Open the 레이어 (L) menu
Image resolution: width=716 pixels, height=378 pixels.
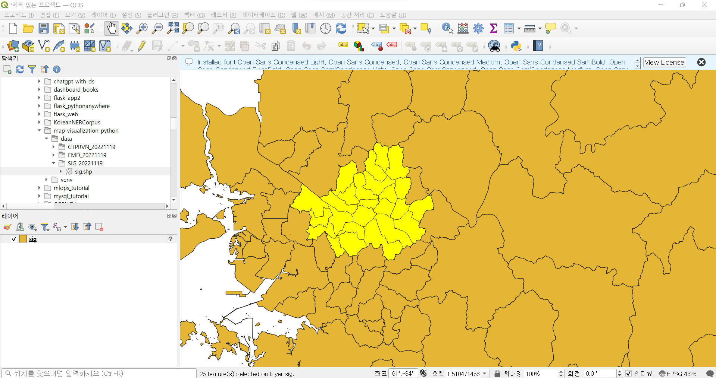103,15
